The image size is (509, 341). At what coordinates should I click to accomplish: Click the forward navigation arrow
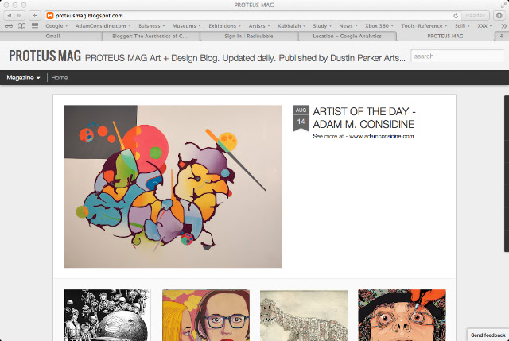19,15
